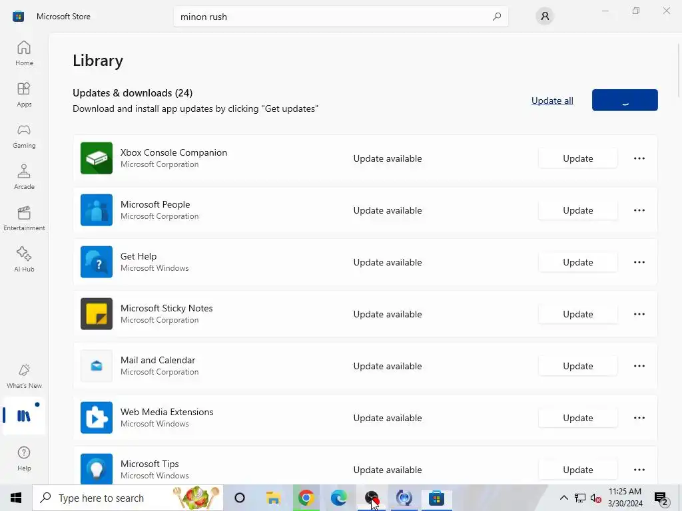Open the Windows Start menu
This screenshot has height=511, width=682.
pyautogui.click(x=16, y=498)
